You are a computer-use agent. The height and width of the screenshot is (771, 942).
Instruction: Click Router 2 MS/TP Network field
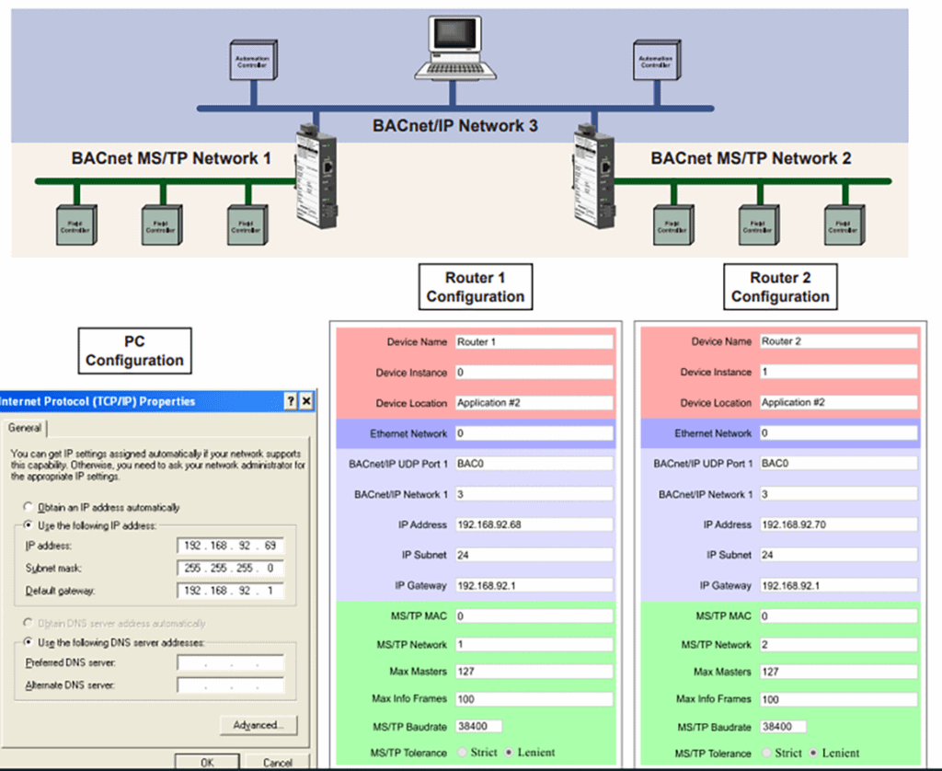tap(839, 645)
